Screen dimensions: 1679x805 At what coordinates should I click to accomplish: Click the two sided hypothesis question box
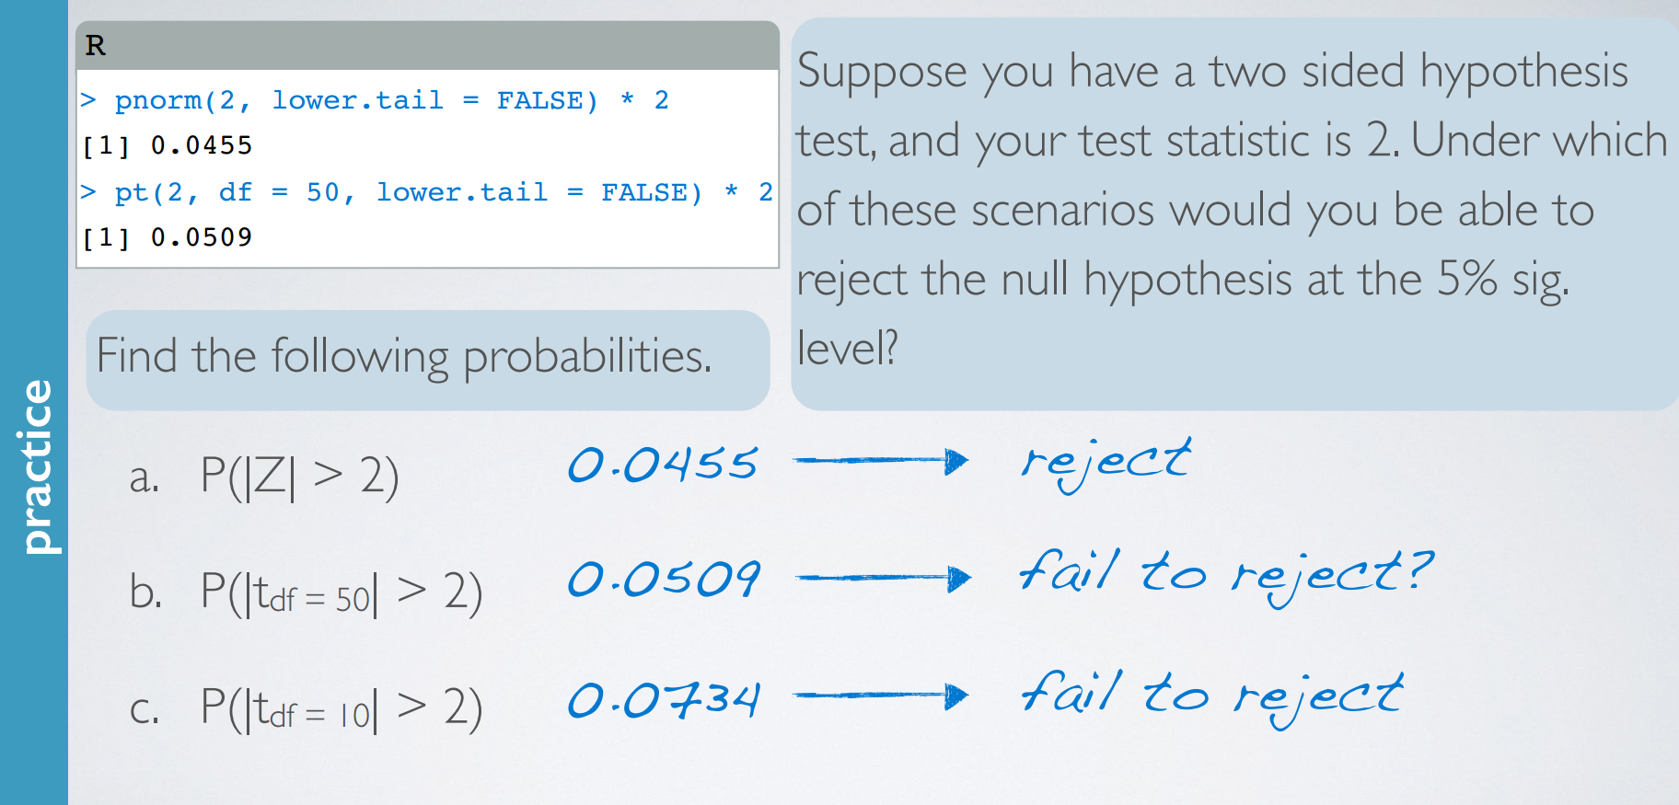click(1234, 213)
